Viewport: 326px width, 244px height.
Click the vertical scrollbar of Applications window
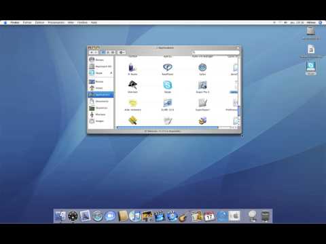238,112
